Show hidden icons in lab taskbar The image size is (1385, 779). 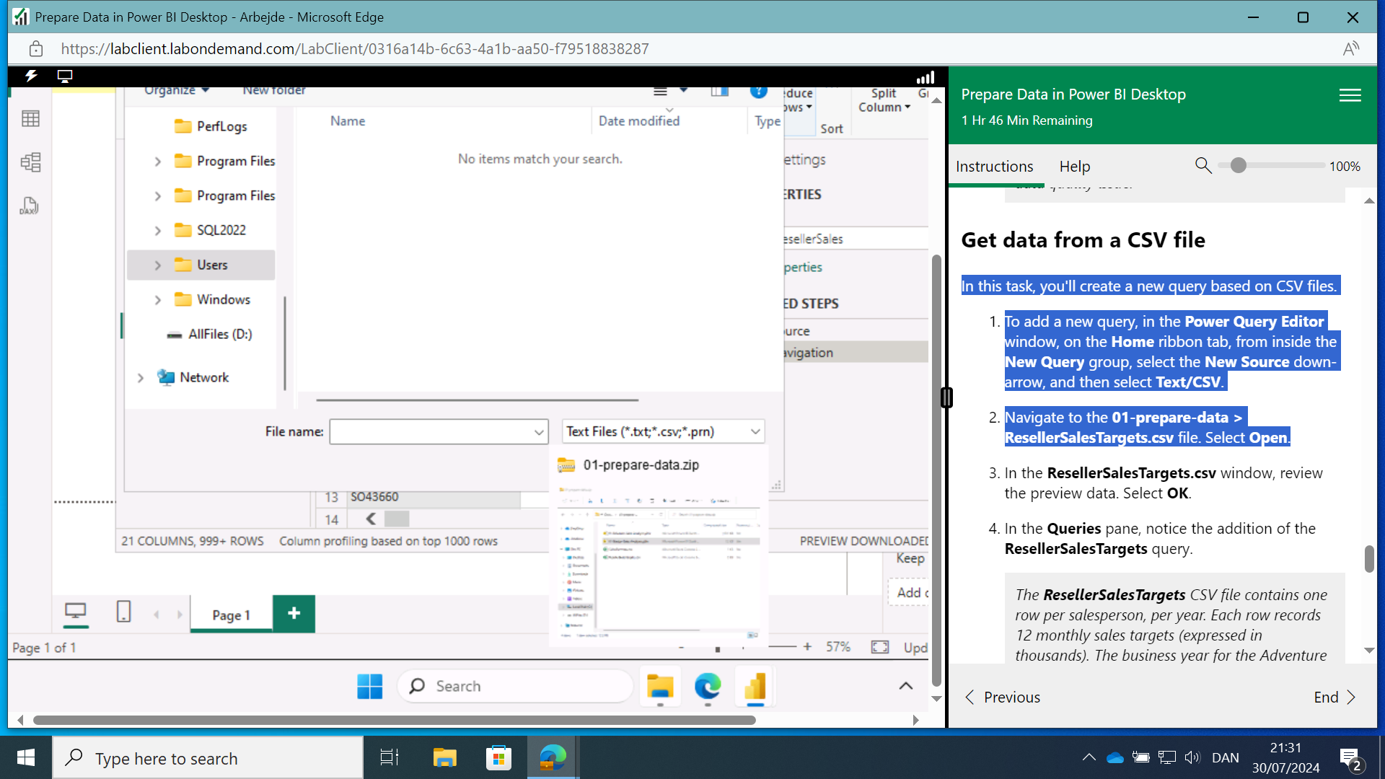[906, 686]
